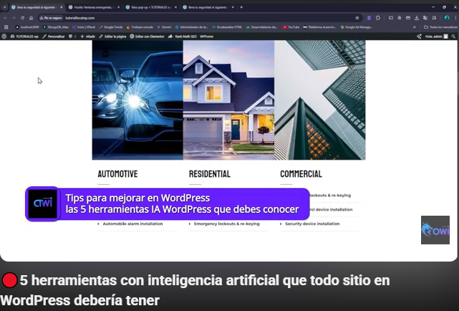Open the YouTube bookmark
This screenshot has height=311, width=459.
tap(291, 27)
